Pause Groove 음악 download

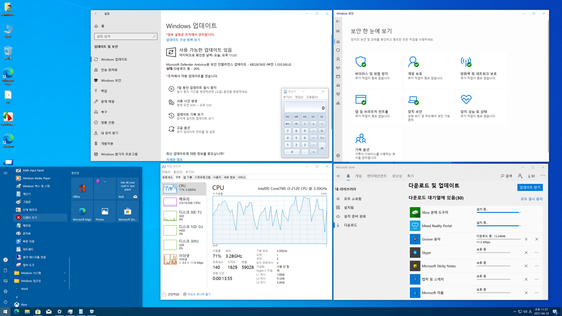click(526, 239)
